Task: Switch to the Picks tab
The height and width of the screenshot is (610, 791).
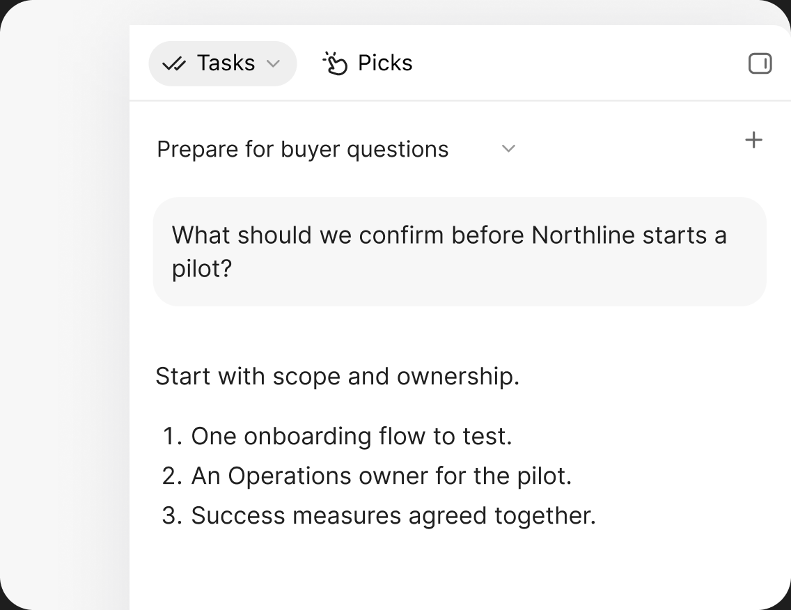Action: tap(368, 63)
